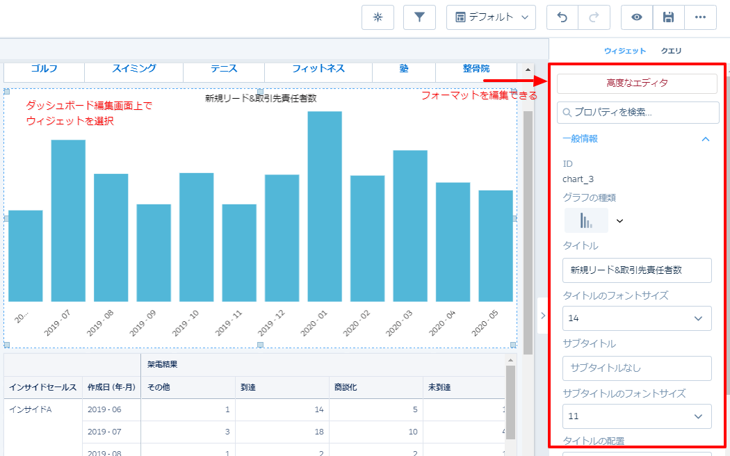Click the プロパティを検索 search field
This screenshot has height=456, width=730.
638,113
